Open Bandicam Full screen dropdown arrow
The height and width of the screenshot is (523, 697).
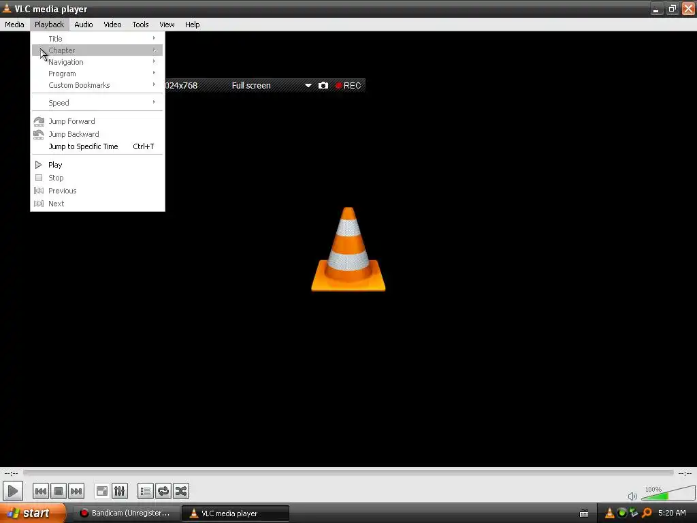[x=308, y=85]
